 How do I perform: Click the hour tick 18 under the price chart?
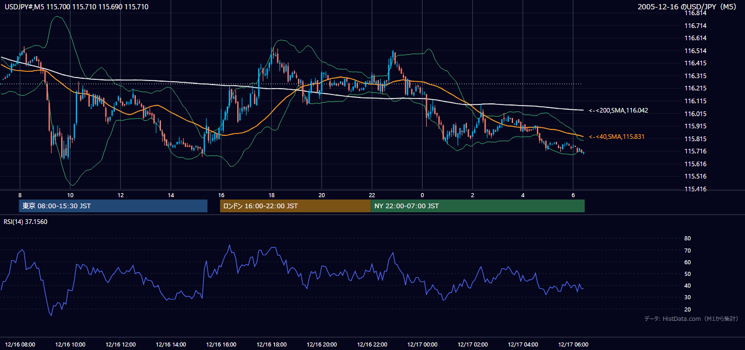pyautogui.click(x=271, y=195)
